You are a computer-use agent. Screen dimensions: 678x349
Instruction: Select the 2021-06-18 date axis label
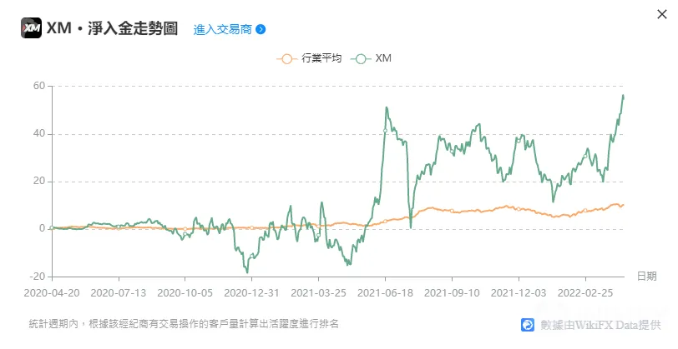(385, 293)
